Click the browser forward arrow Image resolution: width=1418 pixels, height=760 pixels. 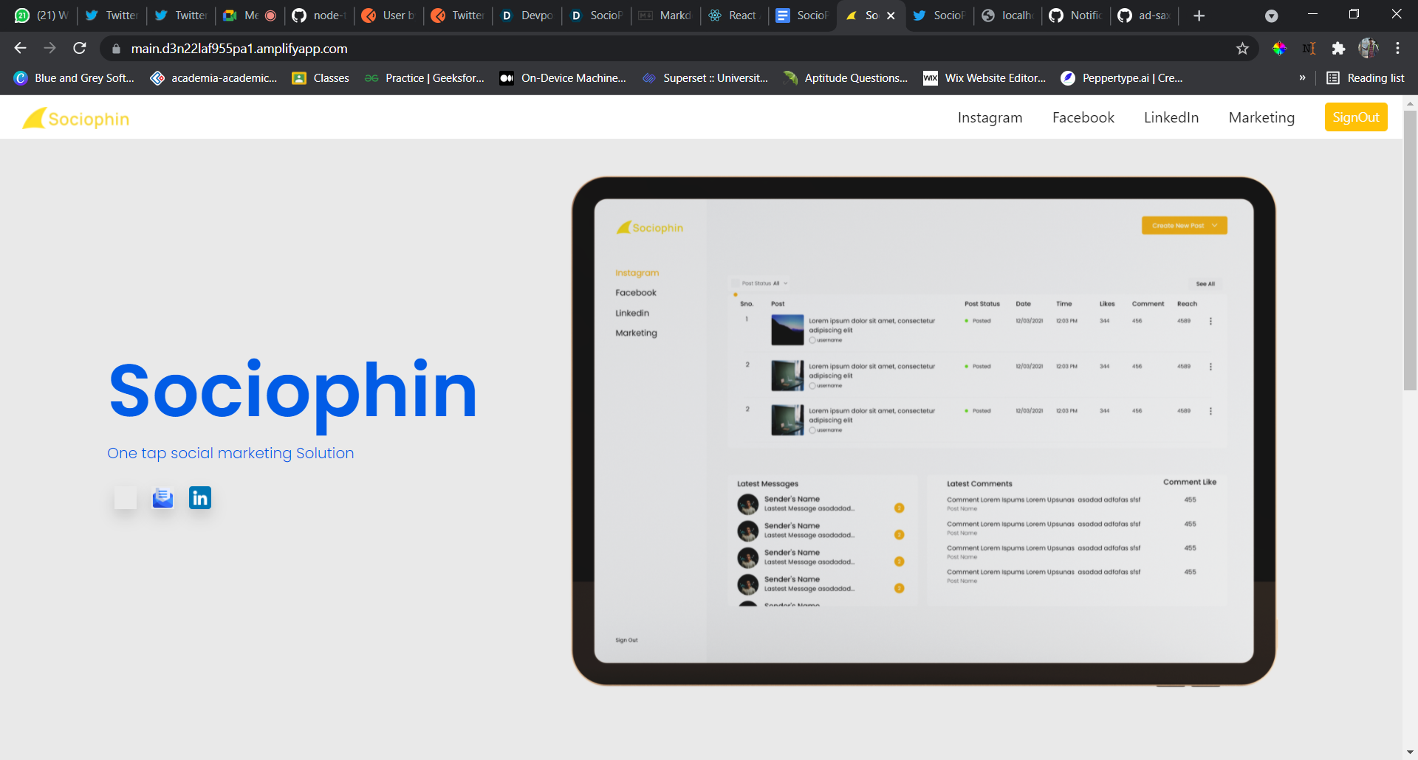(49, 48)
